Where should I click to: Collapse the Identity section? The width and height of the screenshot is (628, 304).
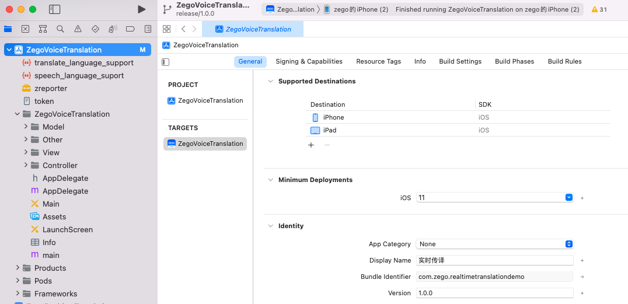click(270, 226)
